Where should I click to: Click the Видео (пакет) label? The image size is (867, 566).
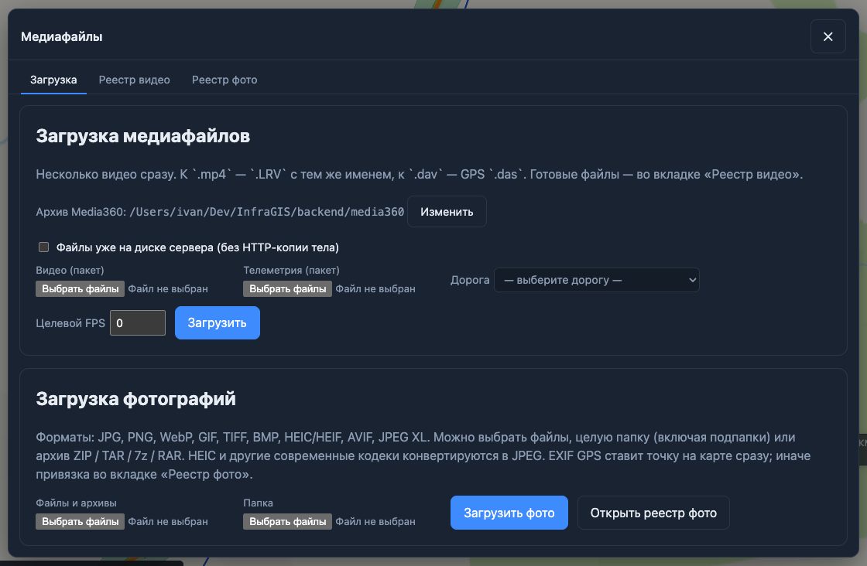(x=70, y=270)
